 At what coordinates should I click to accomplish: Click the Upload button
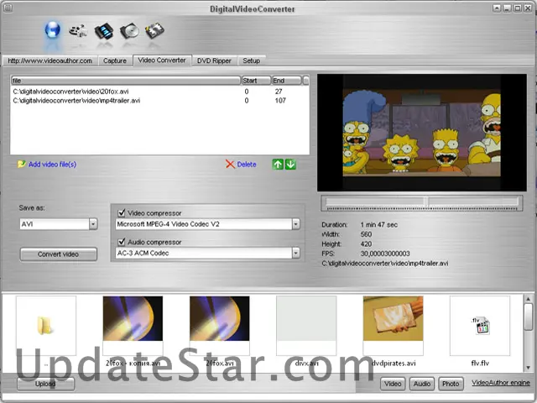click(45, 384)
